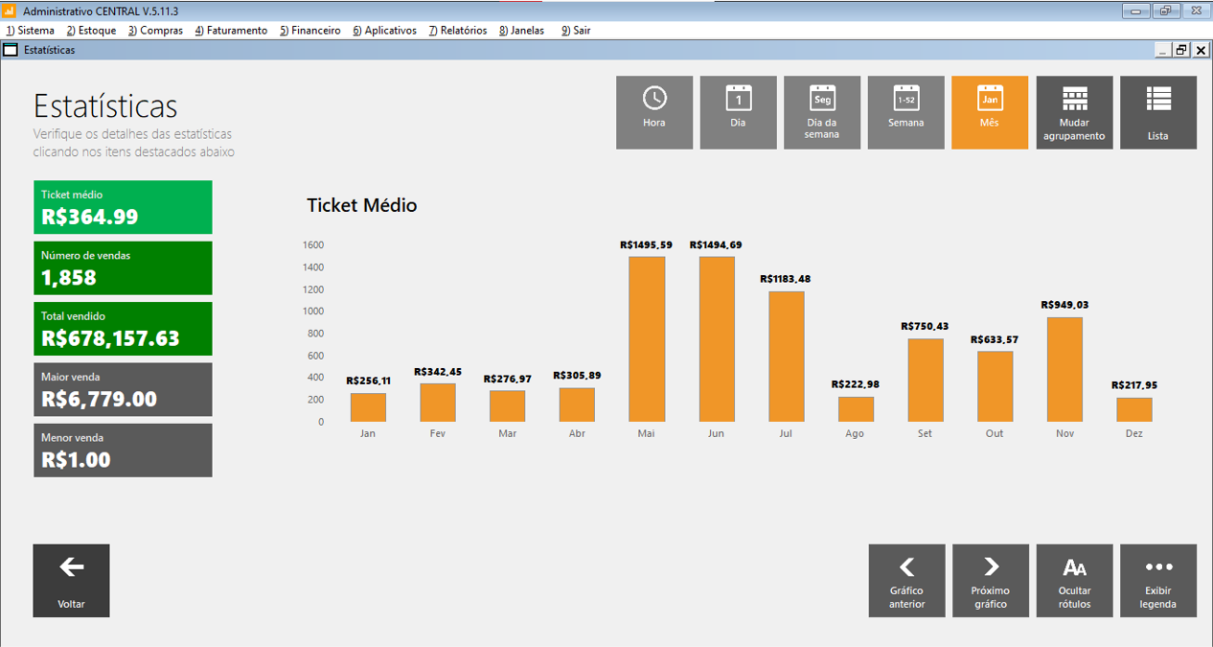The image size is (1213, 647).
Task: Toggle Exibir legenda on chart
Action: coord(1157,580)
